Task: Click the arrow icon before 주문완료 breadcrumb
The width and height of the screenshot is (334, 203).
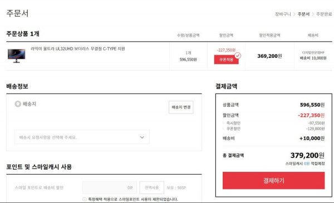Action: tap(313, 14)
